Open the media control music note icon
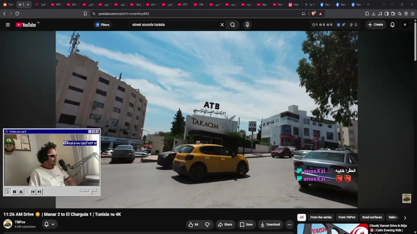The height and width of the screenshot is (234, 417). (380, 14)
